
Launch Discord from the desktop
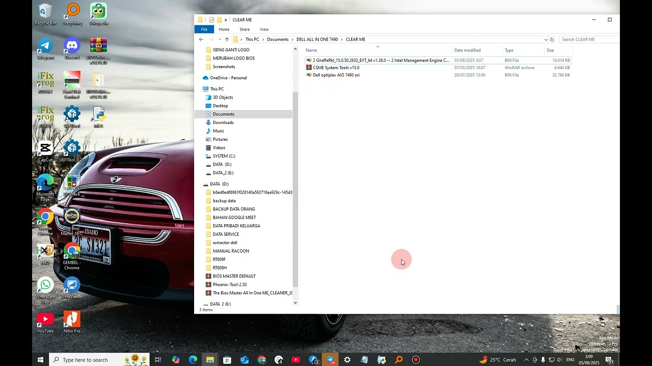pyautogui.click(x=72, y=49)
